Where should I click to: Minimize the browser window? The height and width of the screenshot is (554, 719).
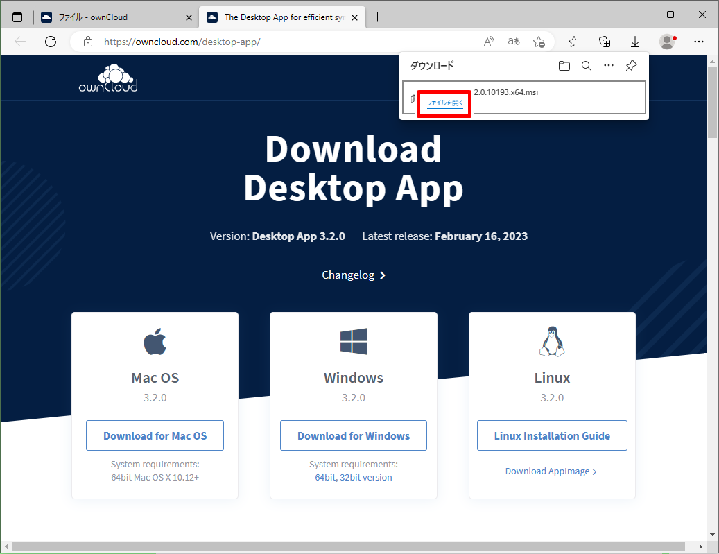click(x=639, y=15)
